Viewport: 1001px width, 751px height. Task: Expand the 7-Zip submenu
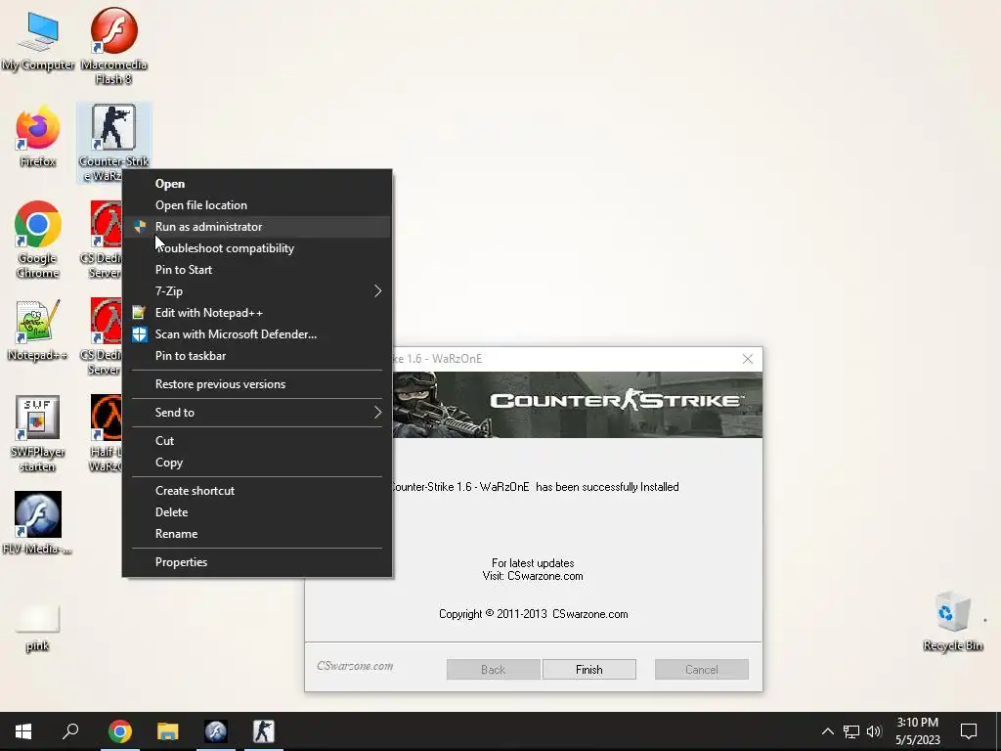257,291
